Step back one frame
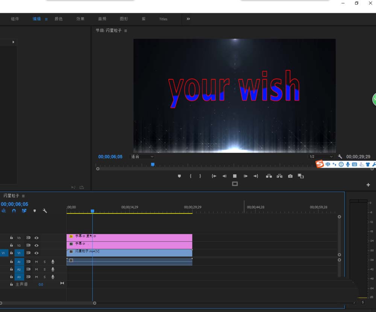This screenshot has height=312, width=376. 224,176
